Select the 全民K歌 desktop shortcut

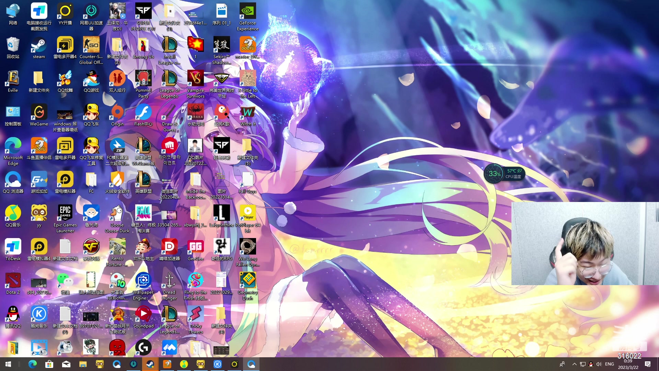(x=221, y=115)
